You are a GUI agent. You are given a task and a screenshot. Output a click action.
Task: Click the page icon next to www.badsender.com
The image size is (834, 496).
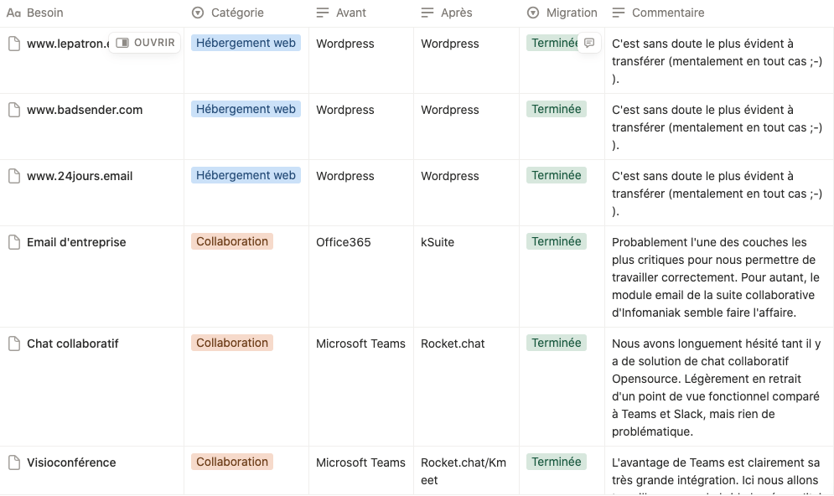point(13,110)
